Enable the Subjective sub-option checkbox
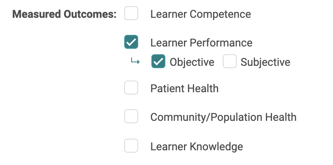Viewport: 333px width, 165px height. pos(230,62)
